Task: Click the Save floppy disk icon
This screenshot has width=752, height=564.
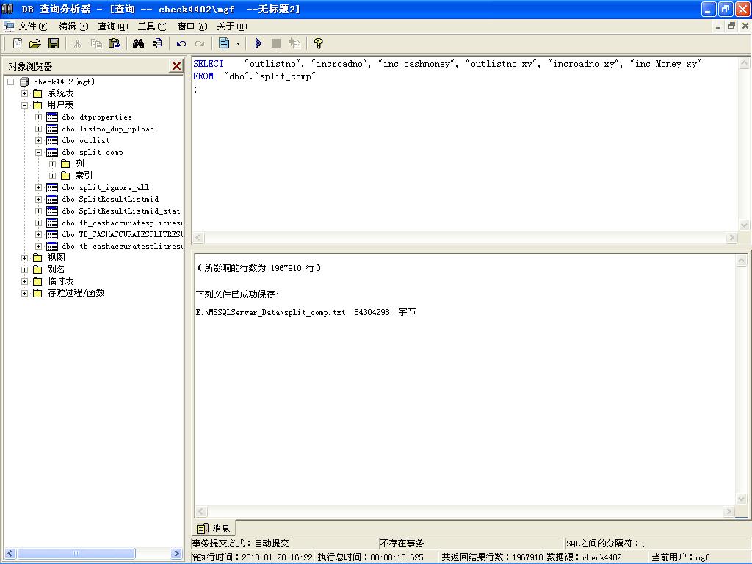Action: click(53, 43)
